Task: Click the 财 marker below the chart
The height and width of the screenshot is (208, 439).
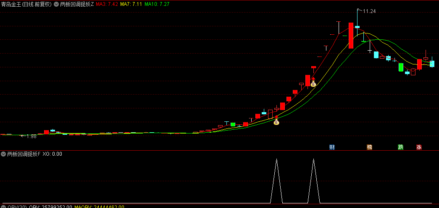Action: (332, 147)
